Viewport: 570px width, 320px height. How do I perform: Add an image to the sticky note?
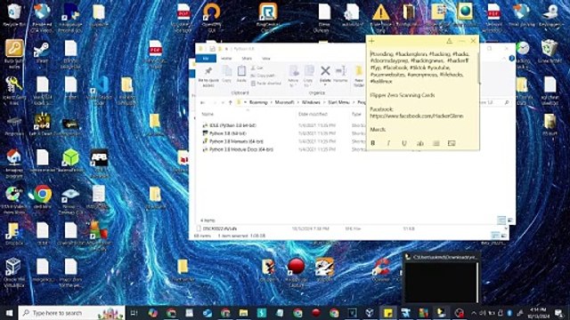(x=452, y=143)
